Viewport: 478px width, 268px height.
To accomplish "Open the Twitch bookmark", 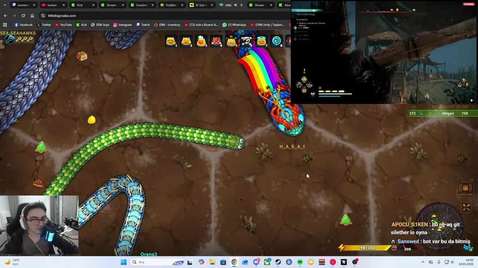I will 143,25.
